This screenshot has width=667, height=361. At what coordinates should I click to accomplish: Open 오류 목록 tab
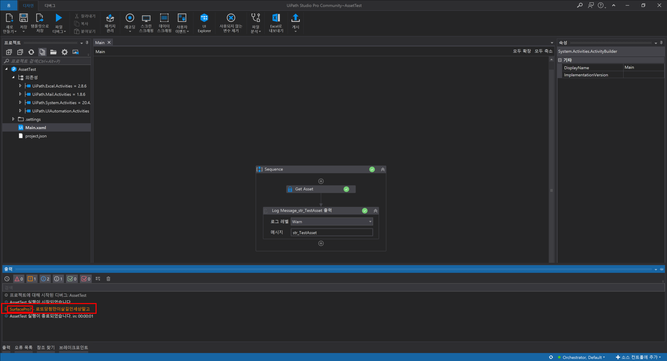pyautogui.click(x=24, y=347)
